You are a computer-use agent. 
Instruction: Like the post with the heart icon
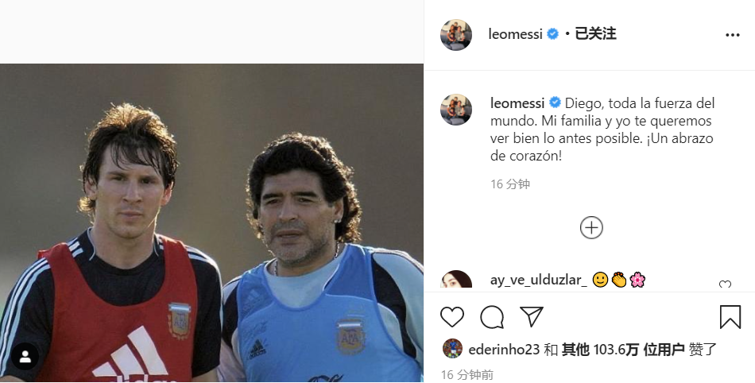pos(452,317)
